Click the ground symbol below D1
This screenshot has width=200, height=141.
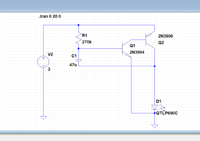154,126
